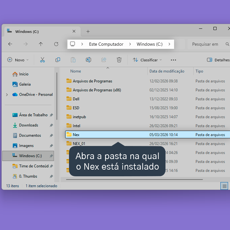Open Imagens in sidebar
Screen dimensions: 230x230
click(x=23, y=146)
